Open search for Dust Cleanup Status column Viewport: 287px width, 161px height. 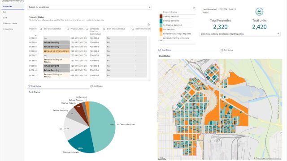point(133,29)
